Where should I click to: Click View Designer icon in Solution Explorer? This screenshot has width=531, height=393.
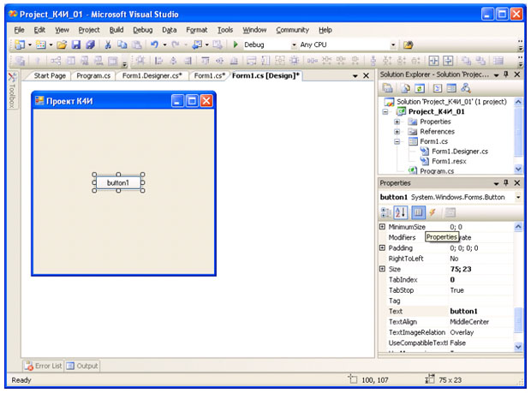(x=451, y=88)
